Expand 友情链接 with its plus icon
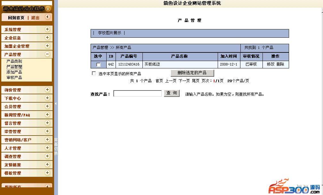This screenshot has height=195, width=323. coord(47,164)
